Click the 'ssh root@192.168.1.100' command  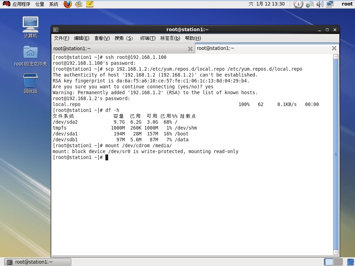pos(136,57)
